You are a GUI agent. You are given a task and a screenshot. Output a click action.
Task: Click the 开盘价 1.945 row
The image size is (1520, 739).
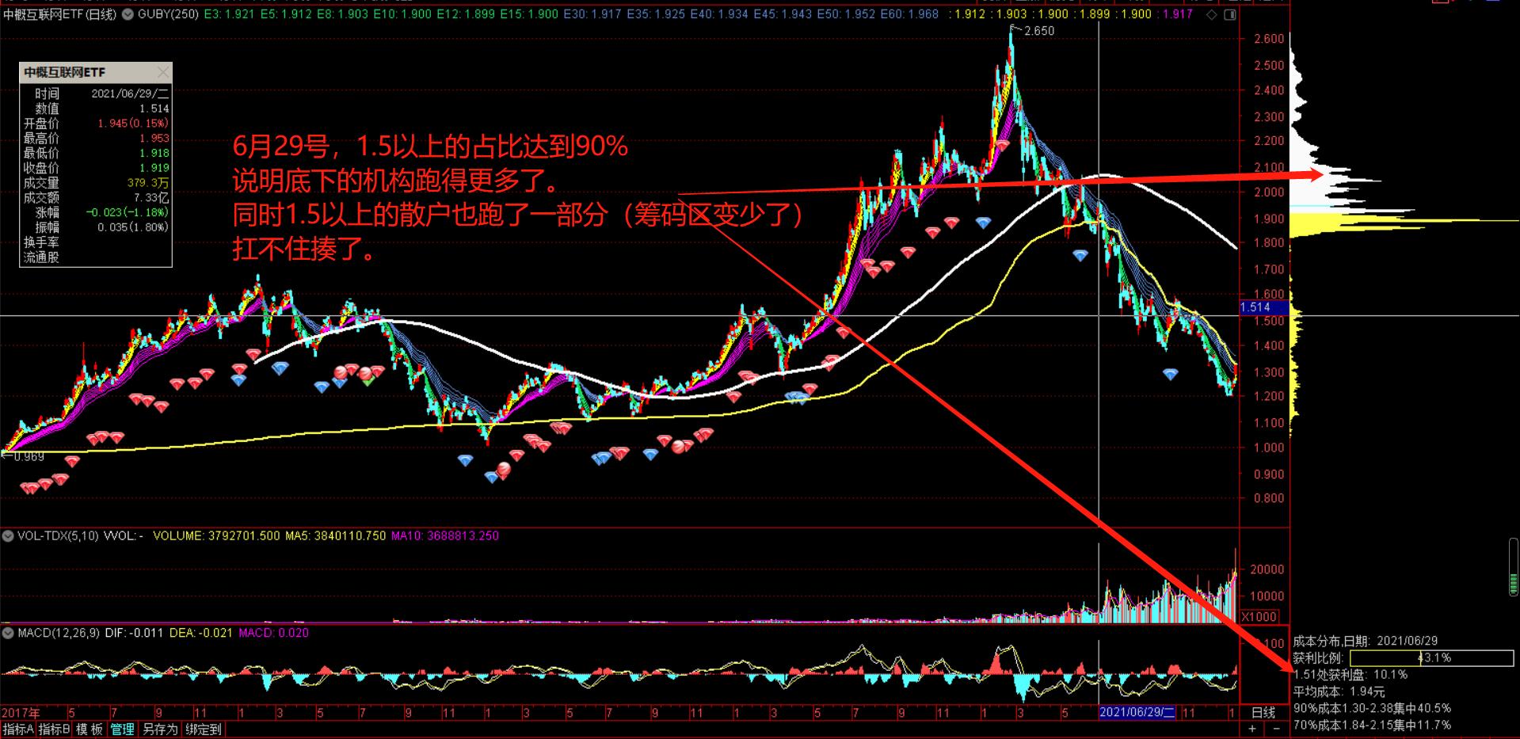[96, 124]
